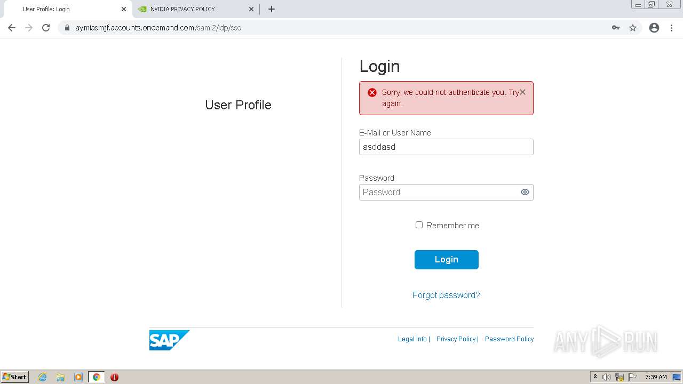Restore down the browser window

click(x=652, y=4)
